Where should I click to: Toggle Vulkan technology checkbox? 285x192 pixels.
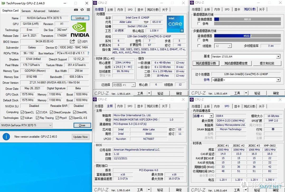pyautogui.click(x=22, y=118)
